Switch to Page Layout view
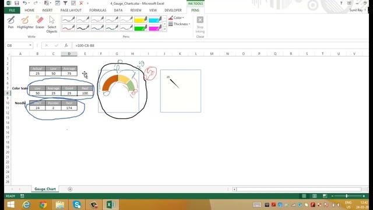Screen dimensions: 373x210 click(315, 196)
